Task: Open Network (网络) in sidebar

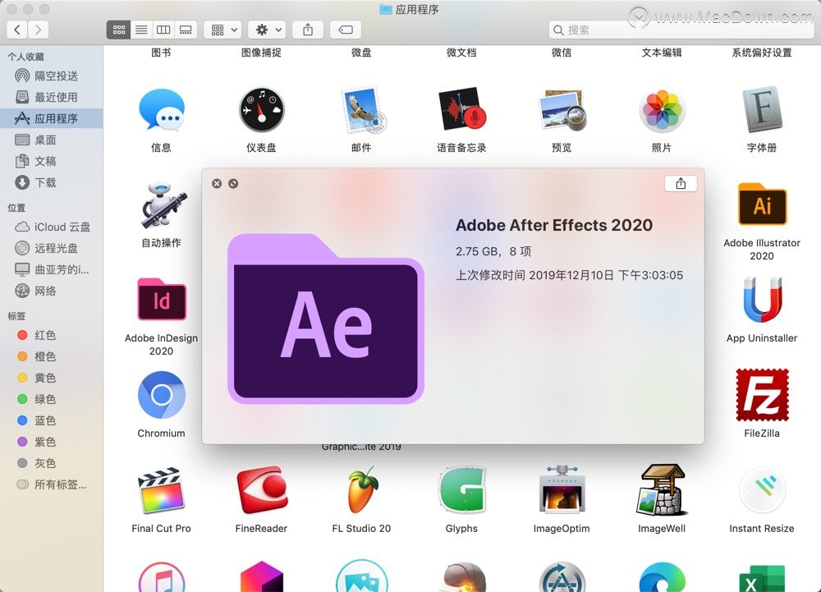Action: pyautogui.click(x=51, y=291)
